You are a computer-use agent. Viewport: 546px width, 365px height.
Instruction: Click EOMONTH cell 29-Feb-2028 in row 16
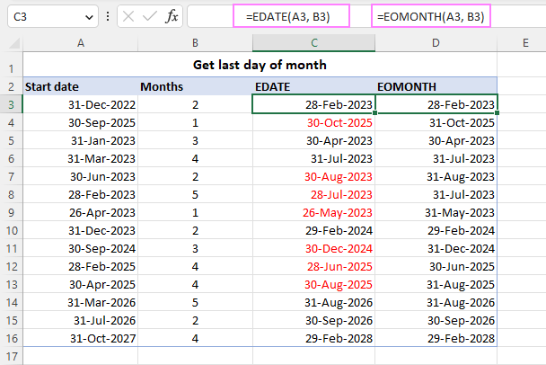436,338
